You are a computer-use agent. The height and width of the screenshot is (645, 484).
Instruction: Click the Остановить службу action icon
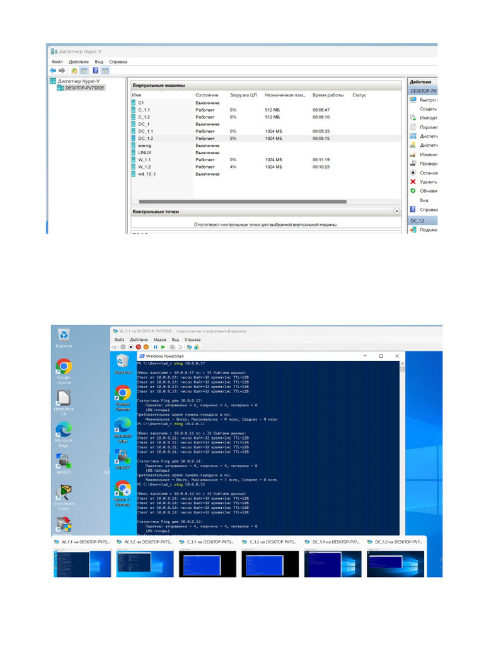[413, 173]
